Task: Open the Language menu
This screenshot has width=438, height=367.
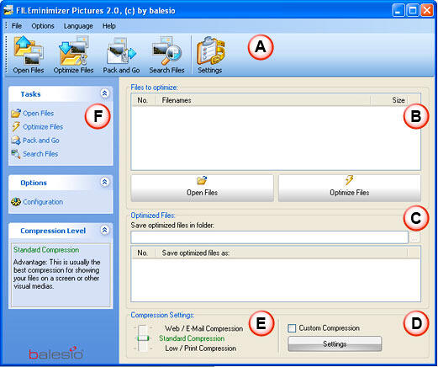Action: click(x=78, y=26)
